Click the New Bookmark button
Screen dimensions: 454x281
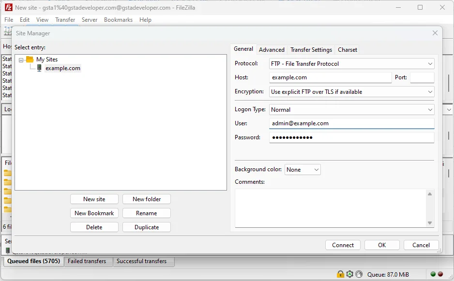point(94,213)
